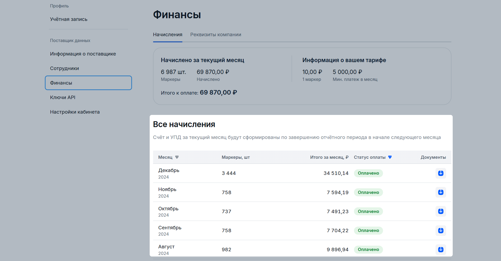Open the month column filter icon
This screenshot has width=501, height=261.
(x=177, y=157)
